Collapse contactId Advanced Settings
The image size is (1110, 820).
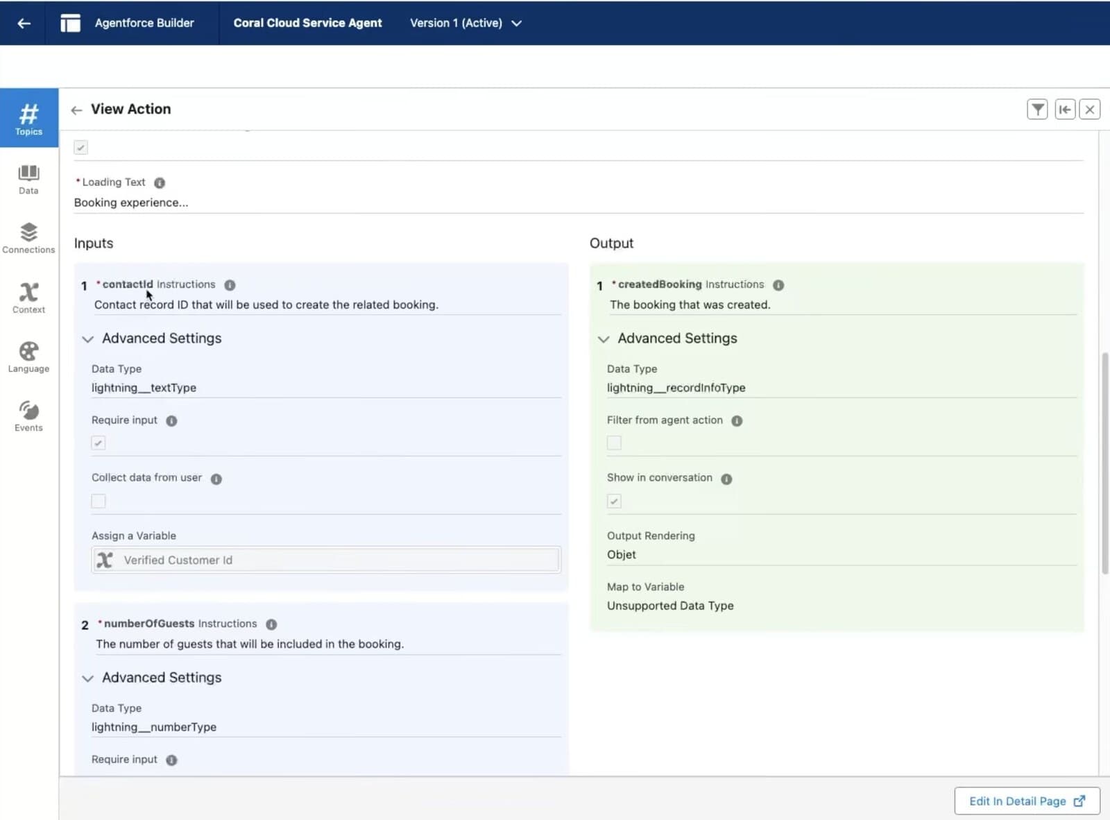87,339
